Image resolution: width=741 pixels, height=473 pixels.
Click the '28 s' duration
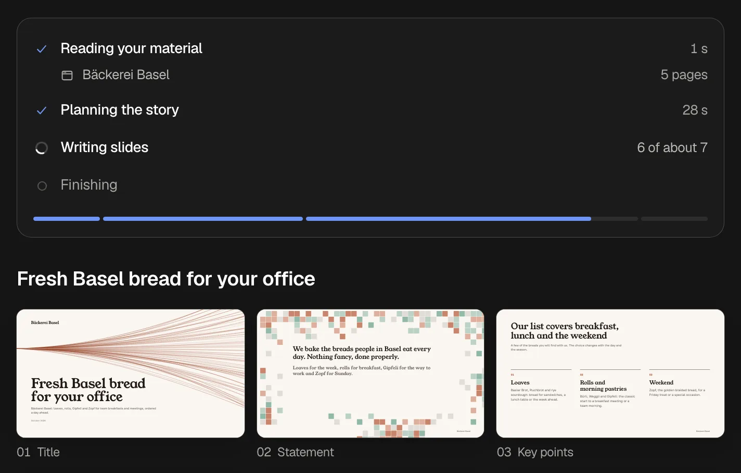click(x=695, y=110)
